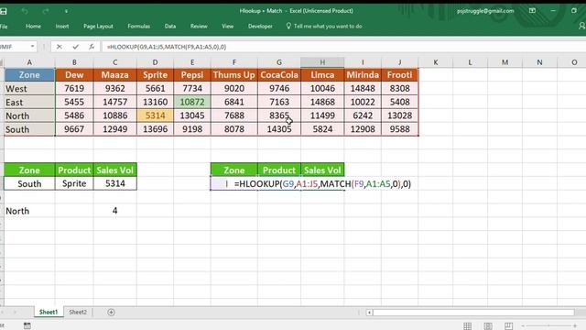
Task: Click the West row label cell
Action: coord(29,88)
